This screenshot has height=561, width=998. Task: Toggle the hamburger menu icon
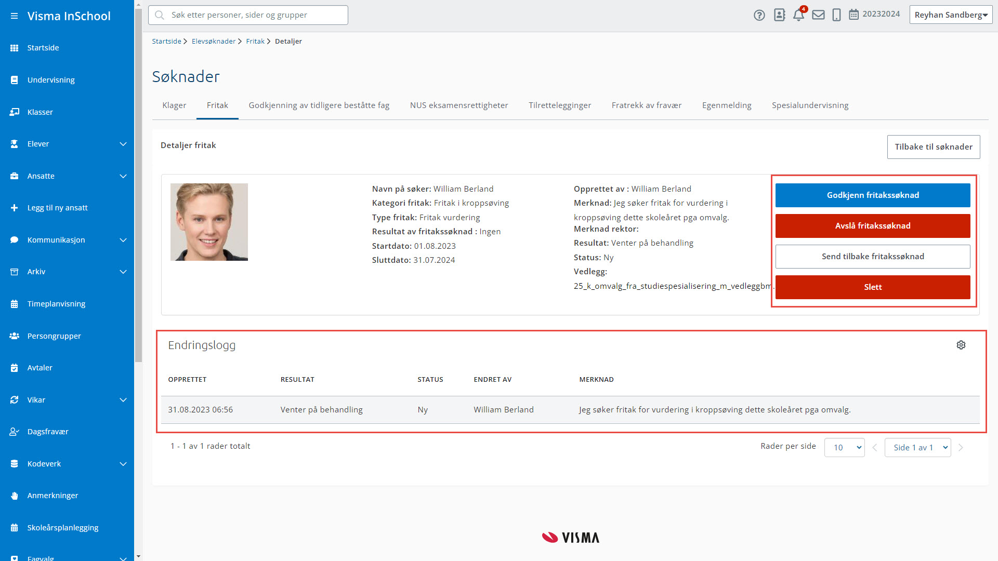click(14, 16)
